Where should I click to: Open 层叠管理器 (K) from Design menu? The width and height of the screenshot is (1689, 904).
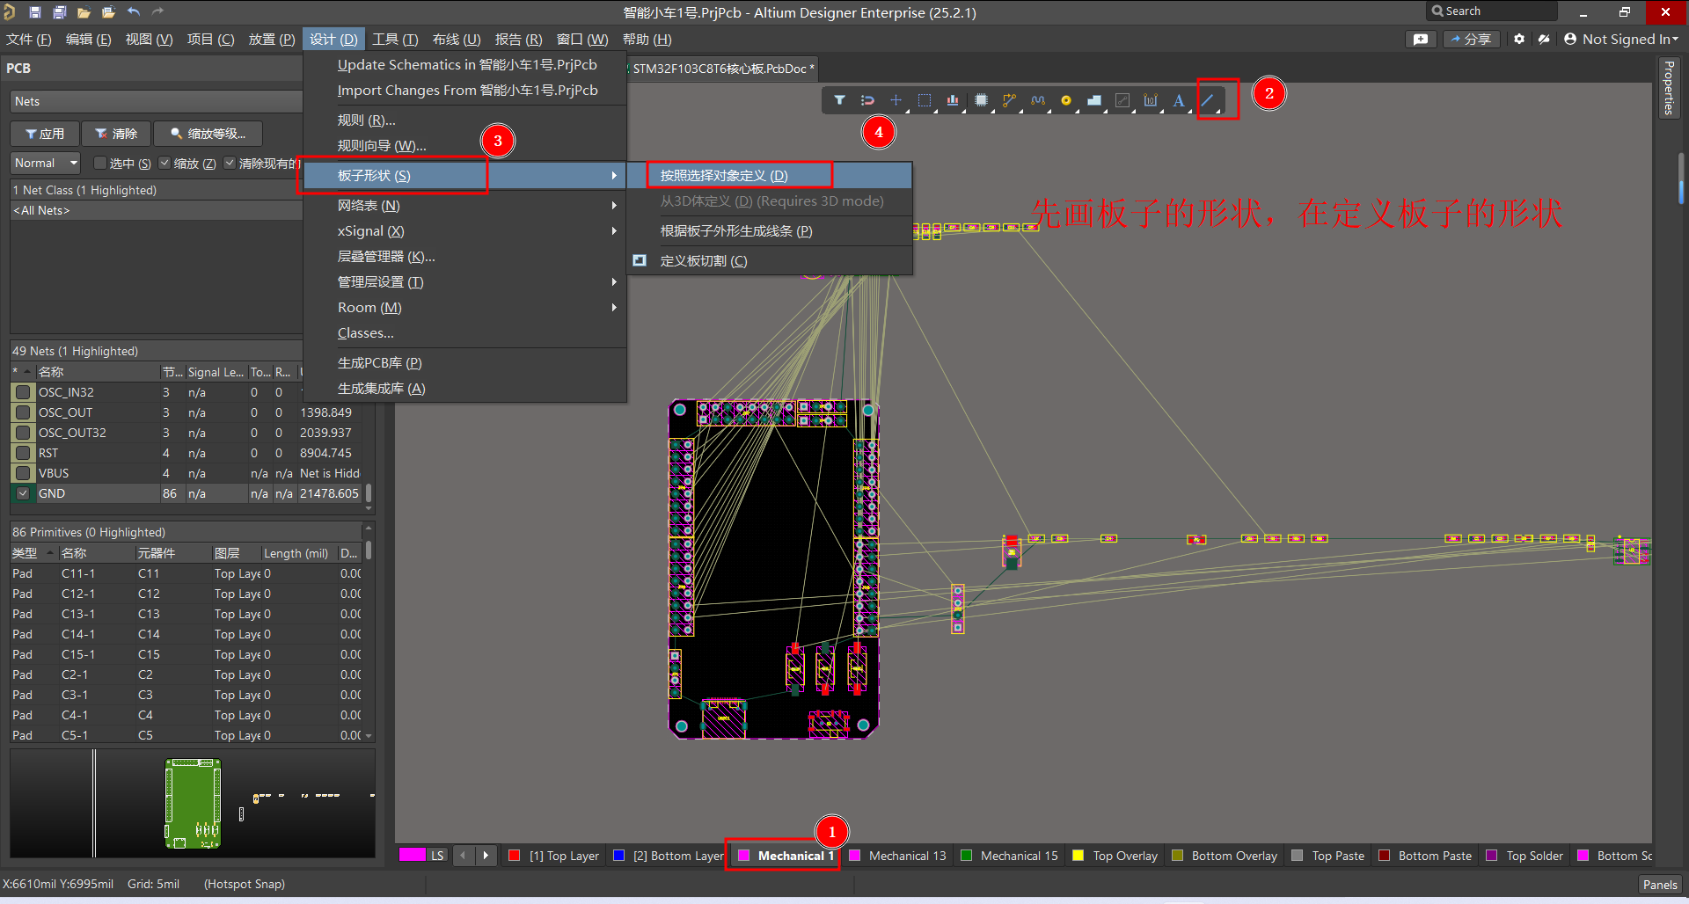click(464, 256)
